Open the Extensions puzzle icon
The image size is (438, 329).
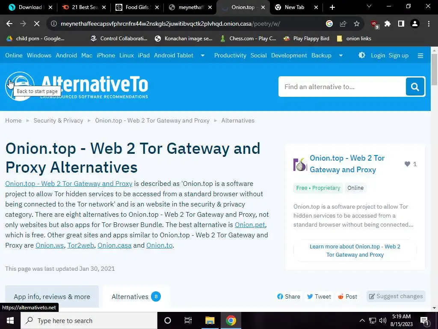[x=388, y=24]
